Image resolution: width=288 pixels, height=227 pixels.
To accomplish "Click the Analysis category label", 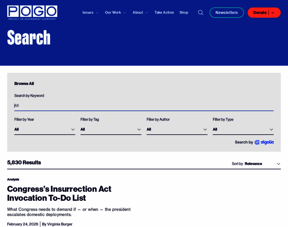I will point(13,179).
